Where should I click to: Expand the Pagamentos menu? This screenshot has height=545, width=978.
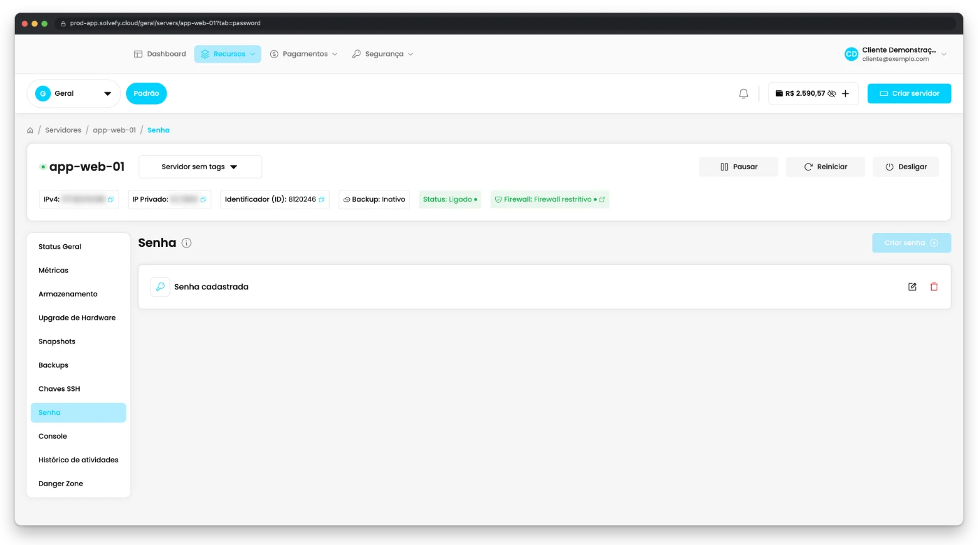click(303, 54)
